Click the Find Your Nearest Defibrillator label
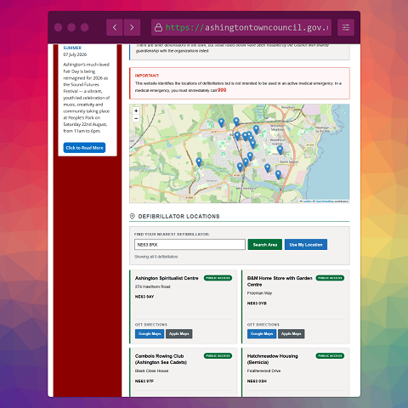Viewport: 408px width, 408px height. point(172,235)
